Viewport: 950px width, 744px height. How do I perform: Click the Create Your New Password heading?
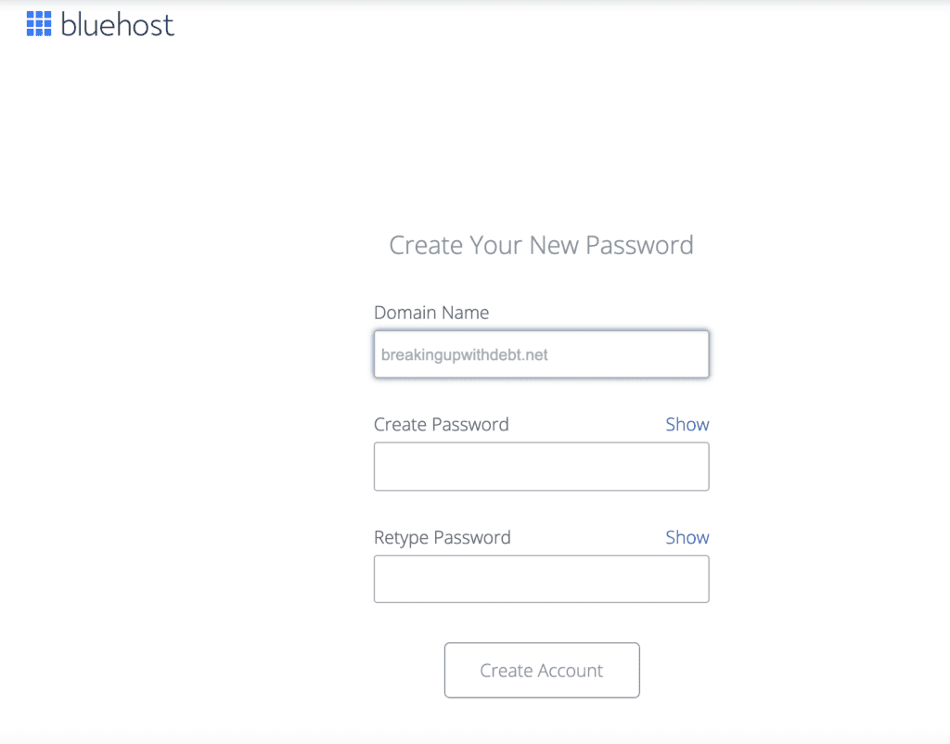pyautogui.click(x=541, y=246)
